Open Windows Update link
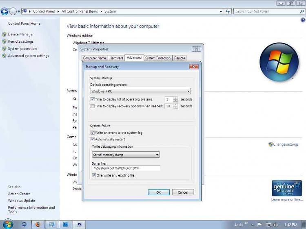Image resolution: width=306 pixels, height=229 pixels. (x=22, y=201)
